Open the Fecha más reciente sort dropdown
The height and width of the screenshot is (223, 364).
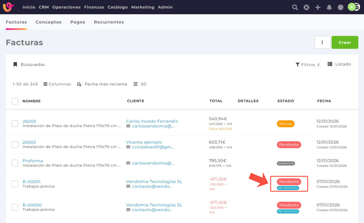point(102,84)
